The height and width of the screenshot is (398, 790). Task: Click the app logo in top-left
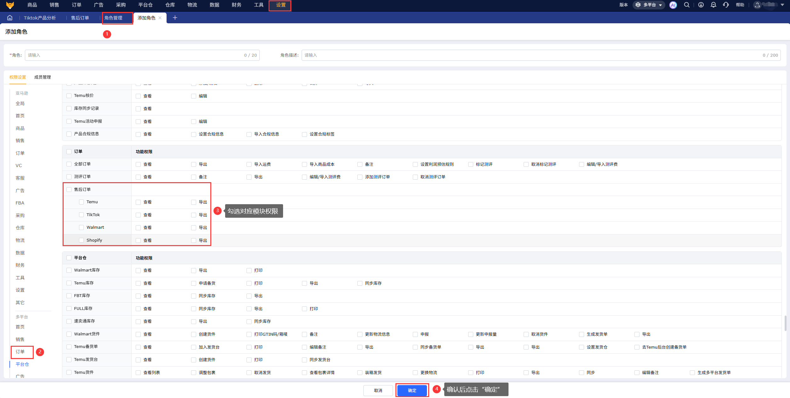[x=10, y=5]
